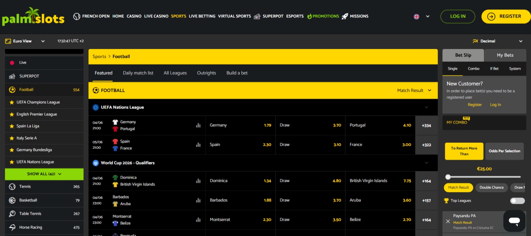Open the My Combo panel

click(x=484, y=123)
